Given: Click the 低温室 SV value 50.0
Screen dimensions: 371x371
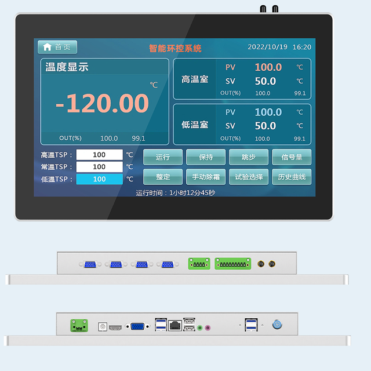Looking at the screenshot, I should (x=265, y=126).
